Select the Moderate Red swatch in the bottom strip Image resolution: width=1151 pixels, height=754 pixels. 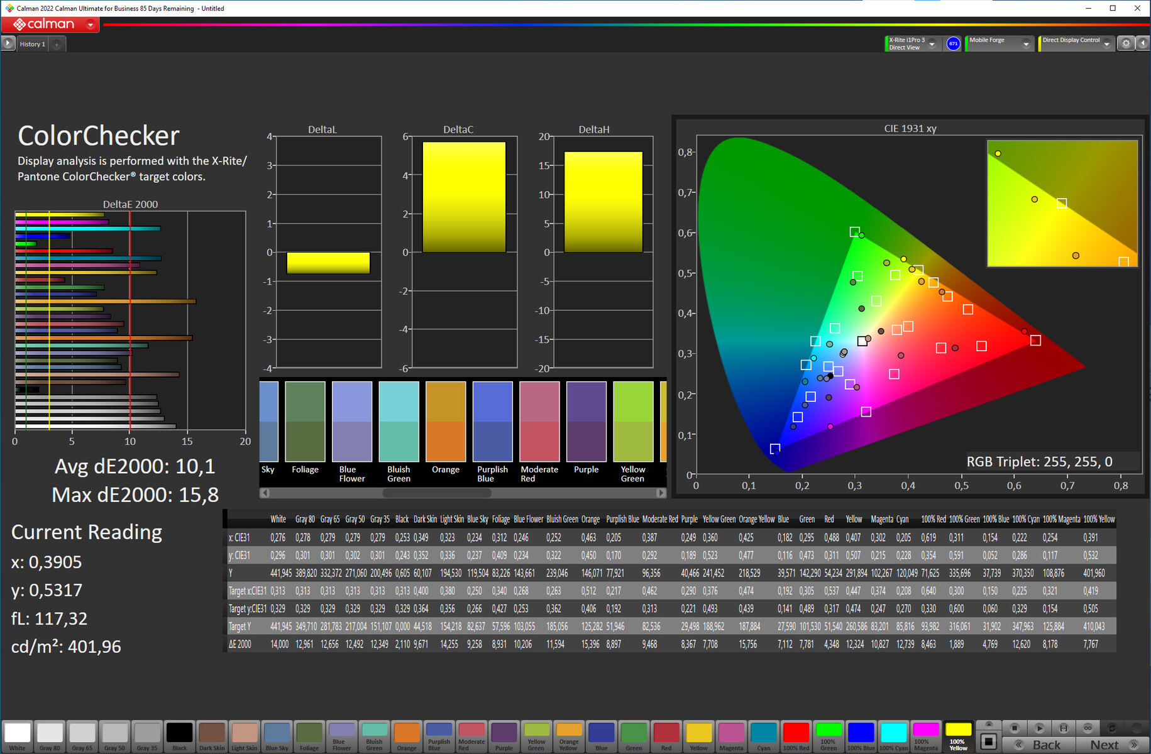(x=471, y=736)
